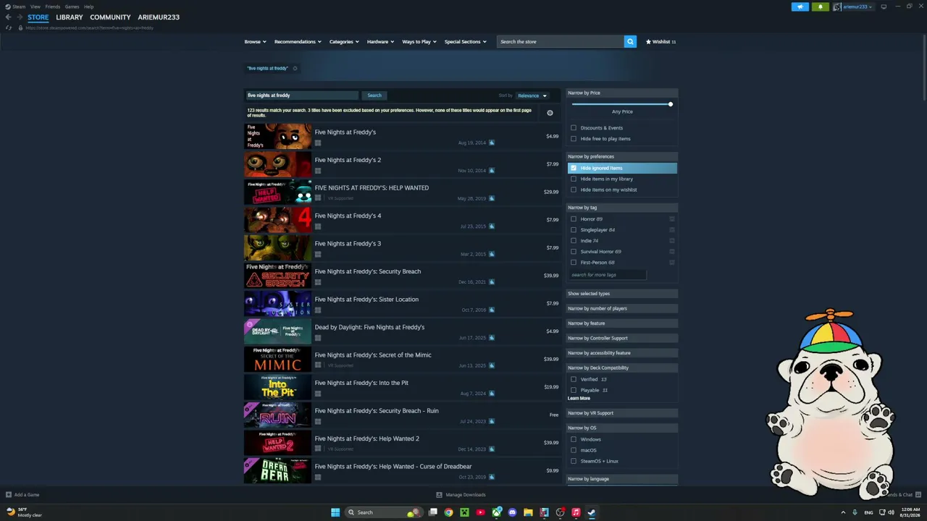Enable the Discounts & Events checkbox
This screenshot has height=521, width=927.
574,128
